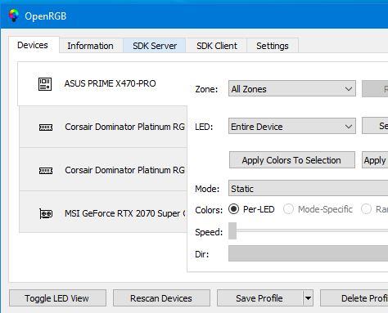Switch to the SDK Server tab

pos(155,46)
